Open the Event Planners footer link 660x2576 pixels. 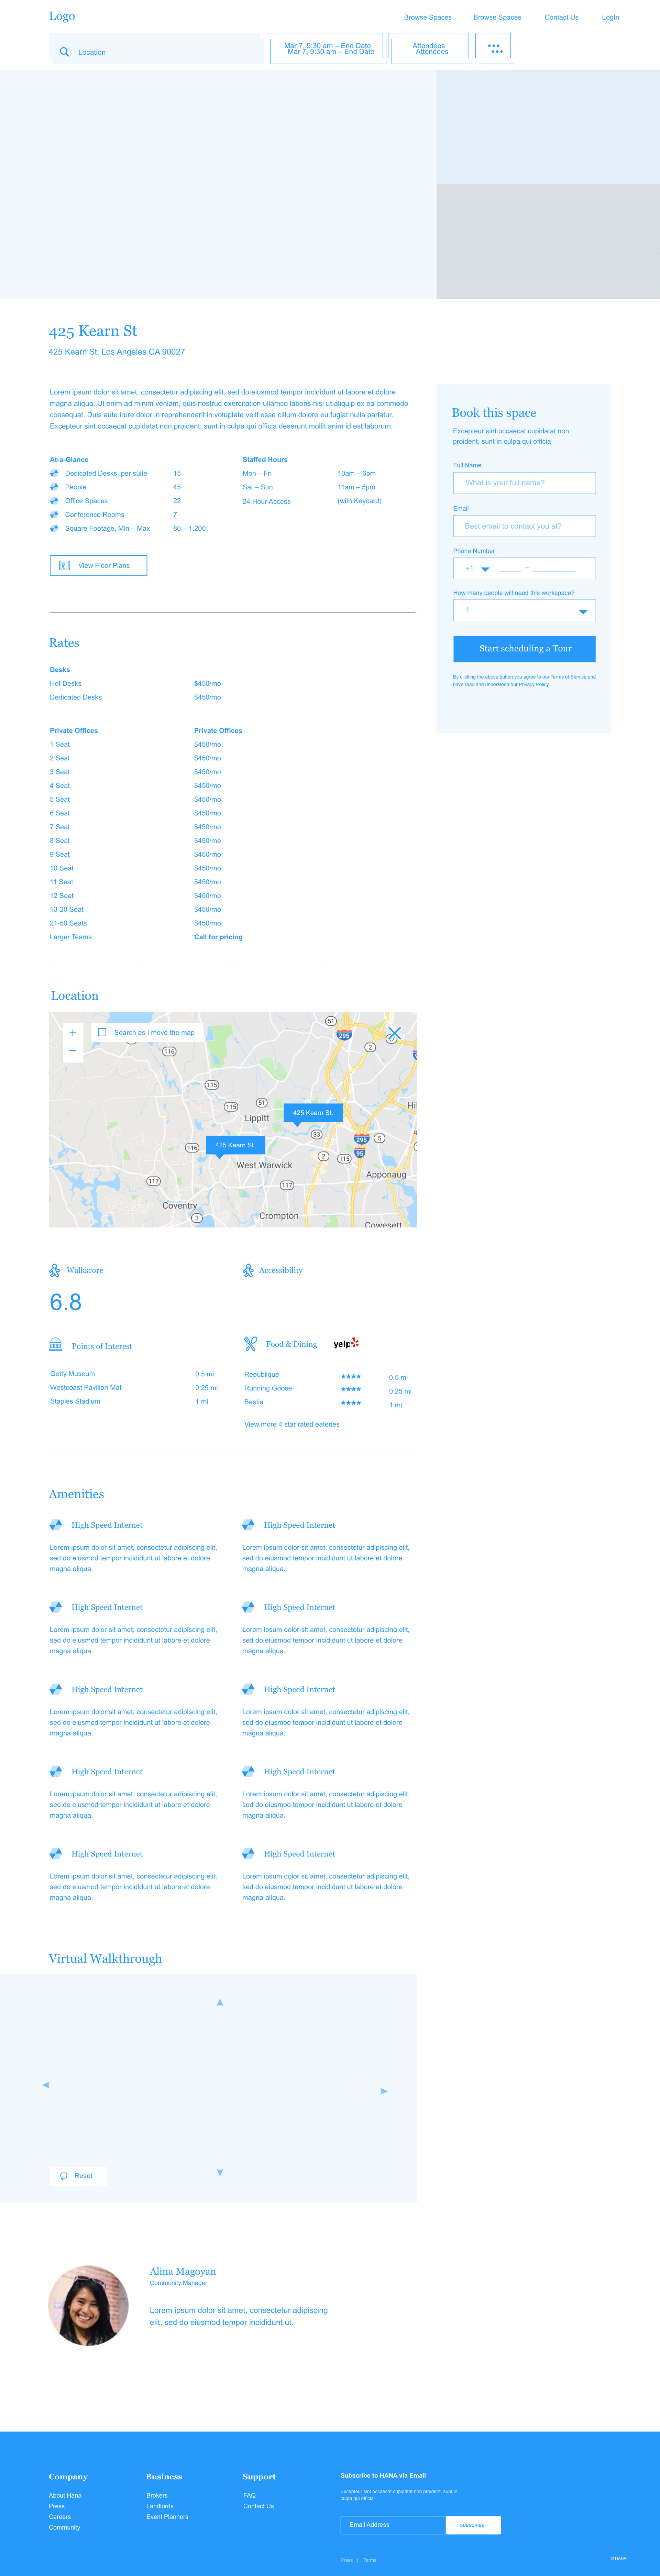coord(167,2517)
